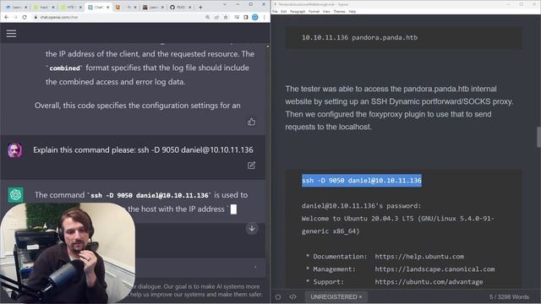
Task: Click the user avatar beside the prompt
Action: [15, 150]
